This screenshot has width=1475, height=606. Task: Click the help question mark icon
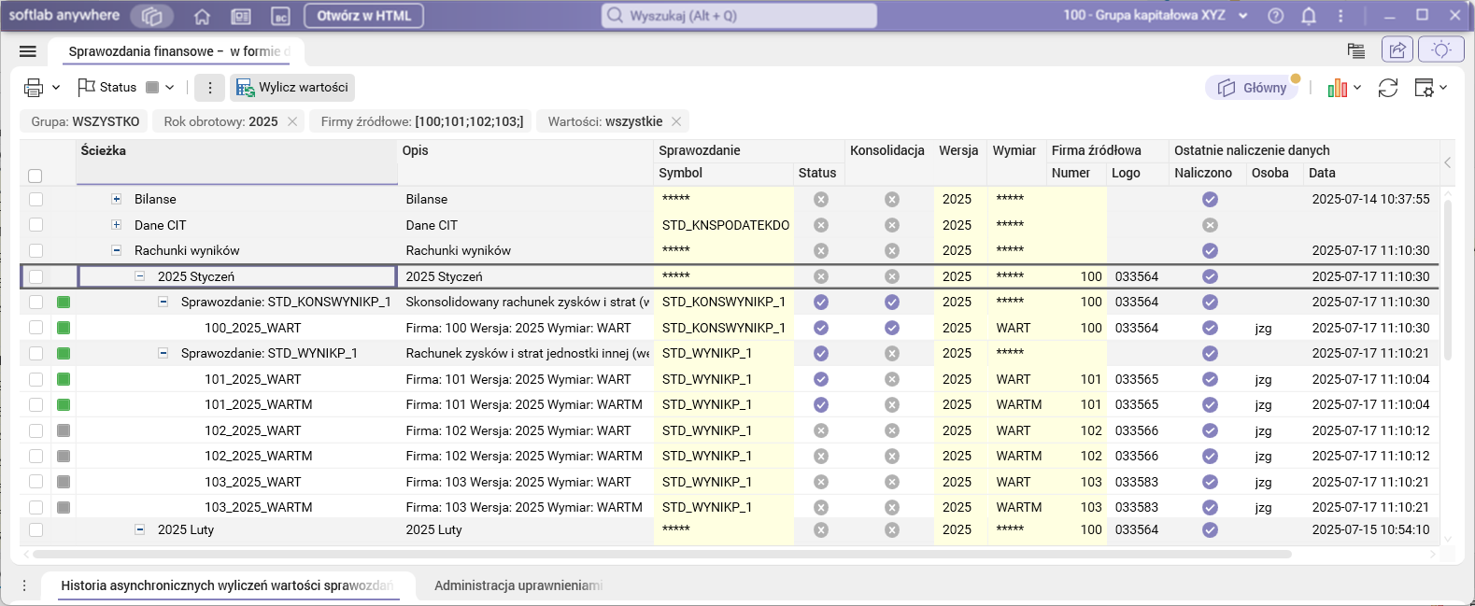click(x=1276, y=16)
